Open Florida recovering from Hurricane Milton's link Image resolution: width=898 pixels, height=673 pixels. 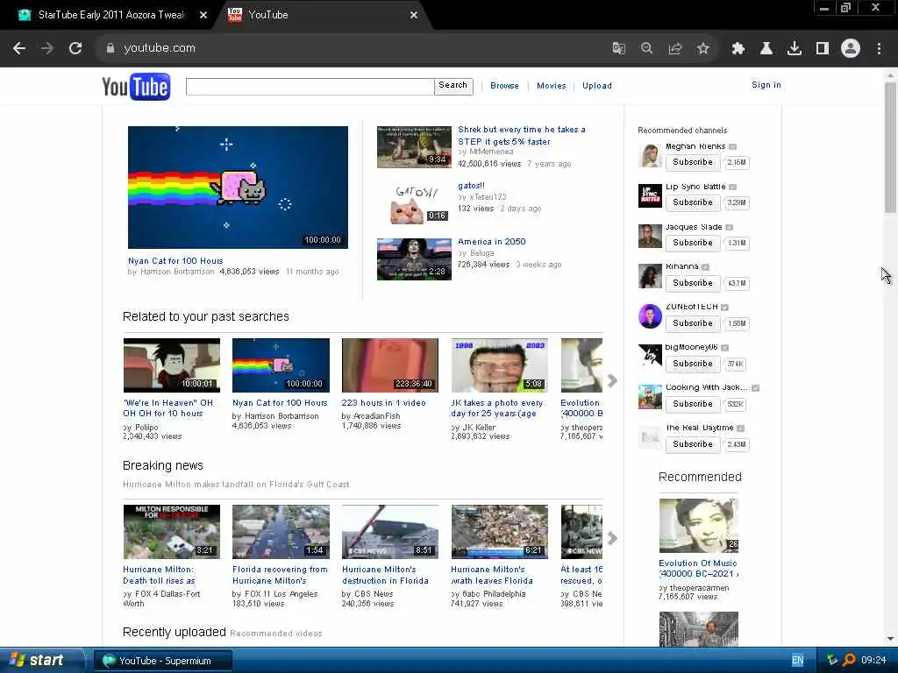pyautogui.click(x=280, y=575)
